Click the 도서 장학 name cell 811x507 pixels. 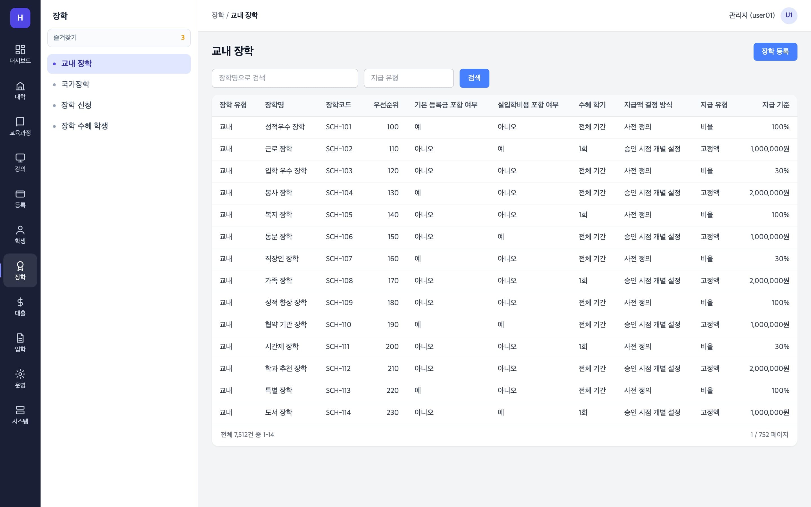pos(278,412)
